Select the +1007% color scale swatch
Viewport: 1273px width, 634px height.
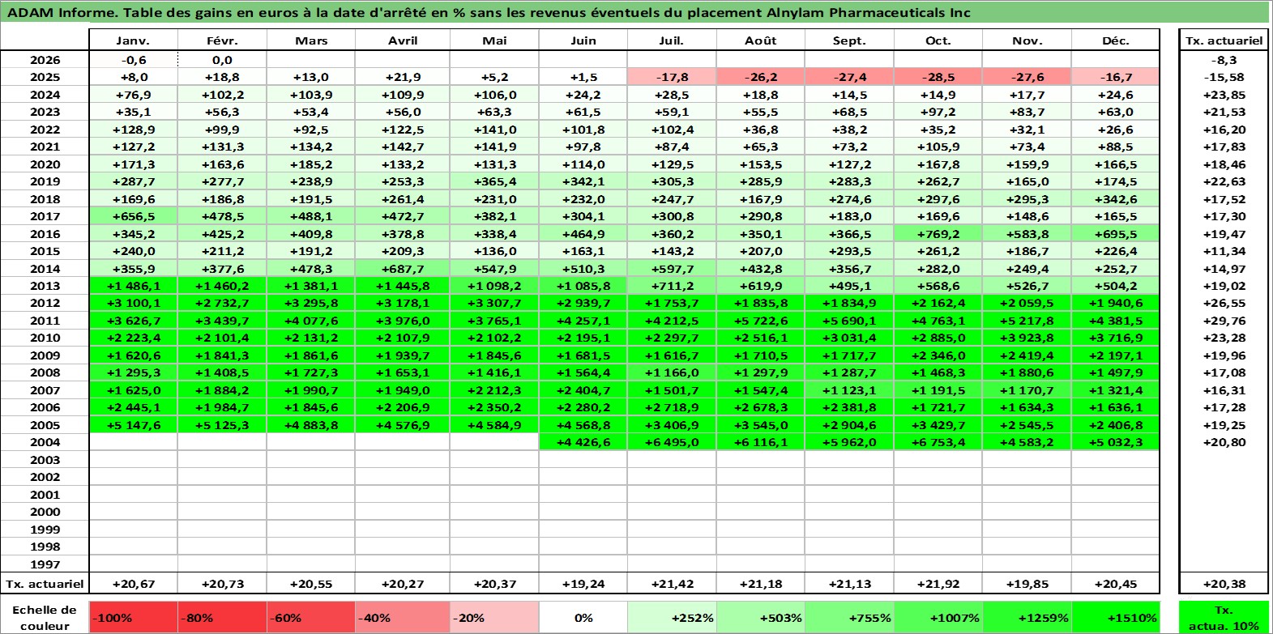(x=938, y=617)
